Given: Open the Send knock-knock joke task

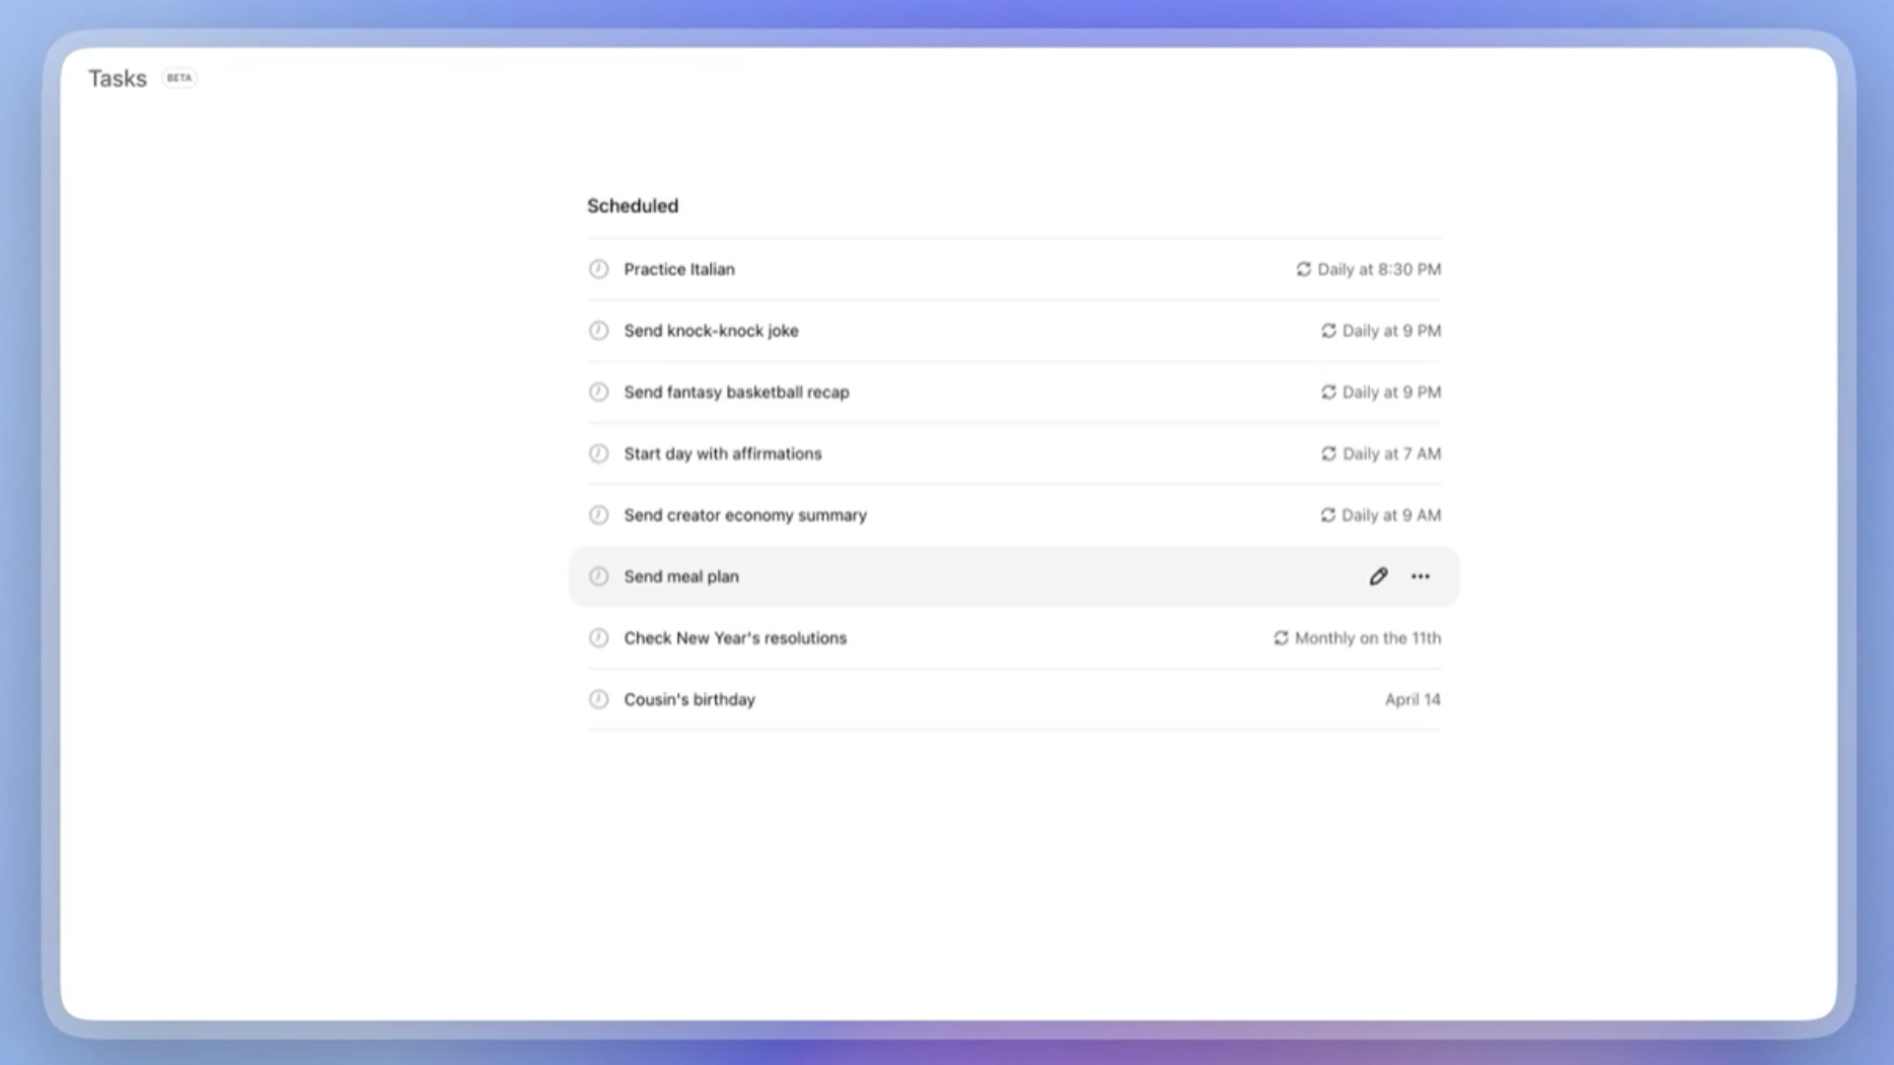Looking at the screenshot, I should click(x=710, y=330).
